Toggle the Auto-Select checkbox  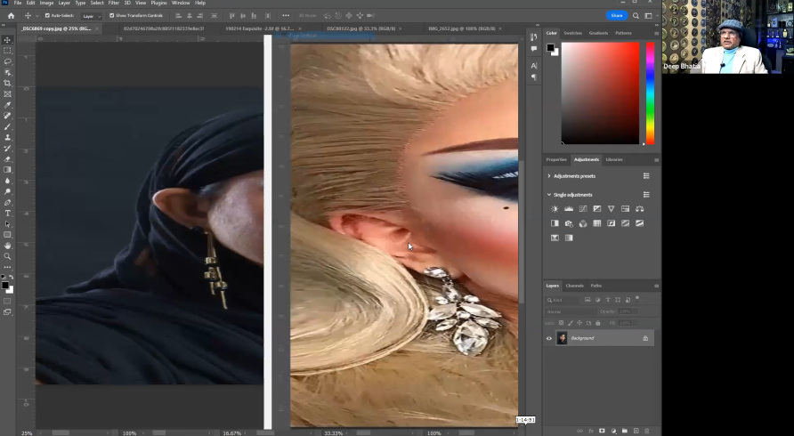[x=46, y=16]
